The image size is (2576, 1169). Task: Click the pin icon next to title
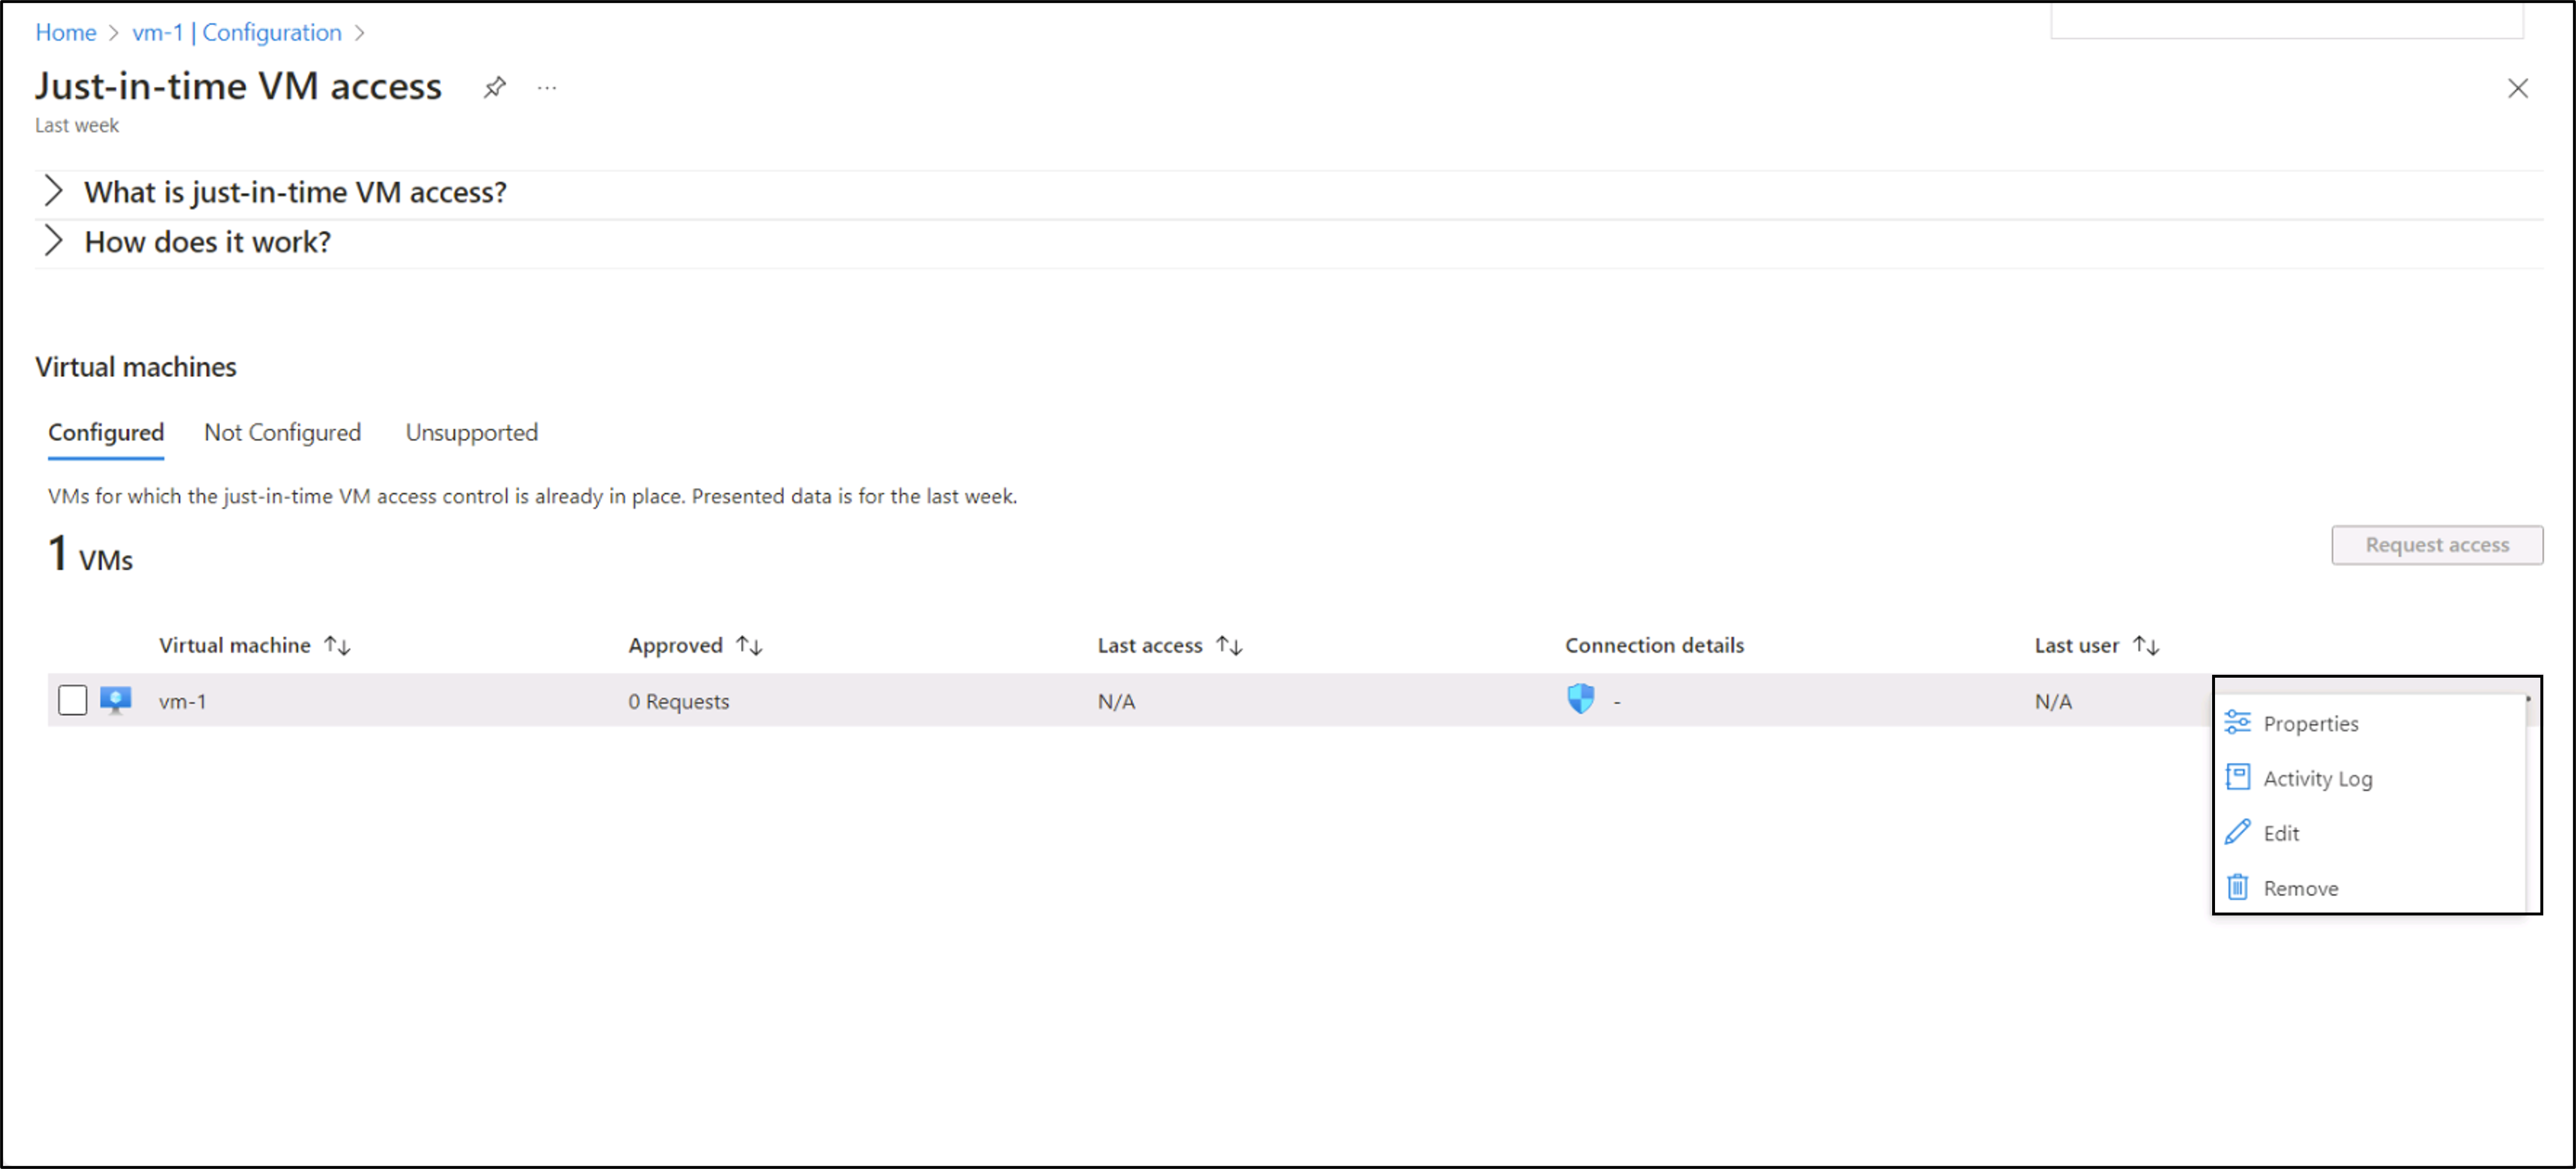(x=494, y=88)
